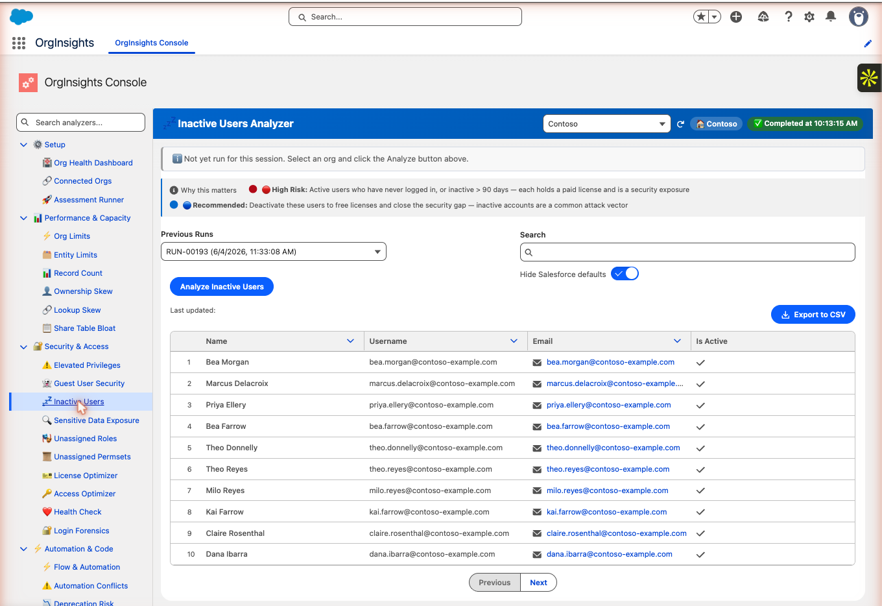Collapse Performance & Capacity section
The width and height of the screenshot is (882, 606).
(24, 218)
